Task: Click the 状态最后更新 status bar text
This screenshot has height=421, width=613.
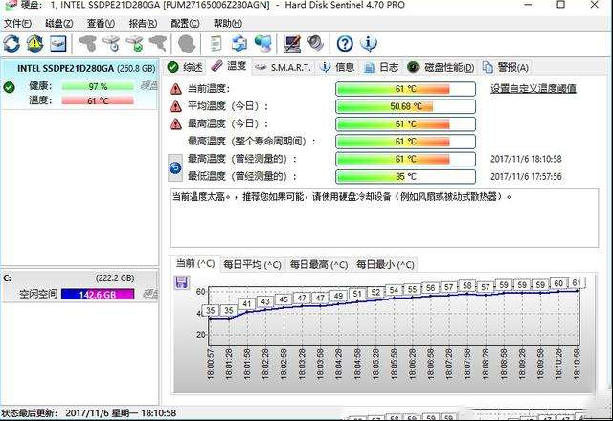Action: coord(89,412)
